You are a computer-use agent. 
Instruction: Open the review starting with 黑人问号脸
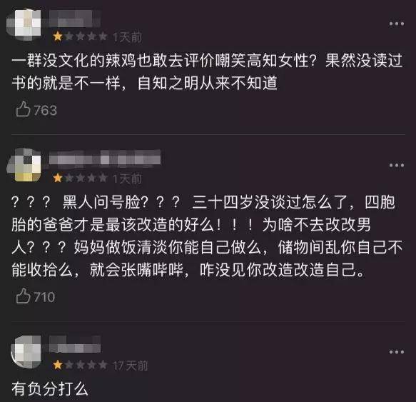tap(207, 236)
